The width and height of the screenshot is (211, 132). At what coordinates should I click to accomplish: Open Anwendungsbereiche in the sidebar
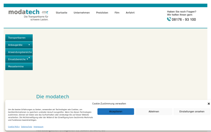point(19,52)
